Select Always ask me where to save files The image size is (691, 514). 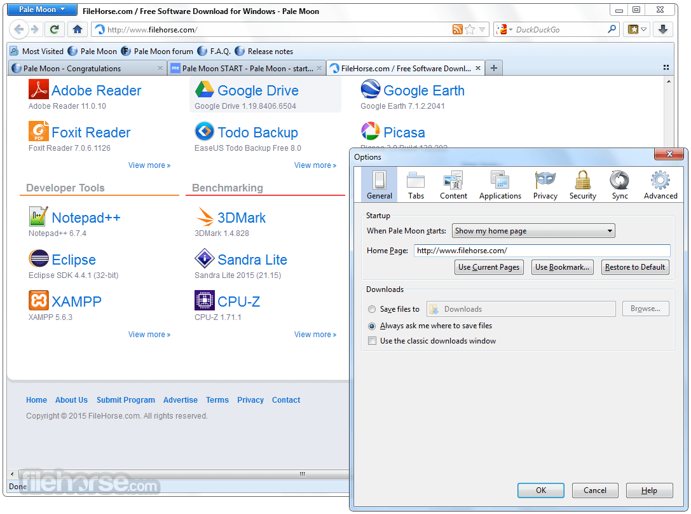[372, 326]
